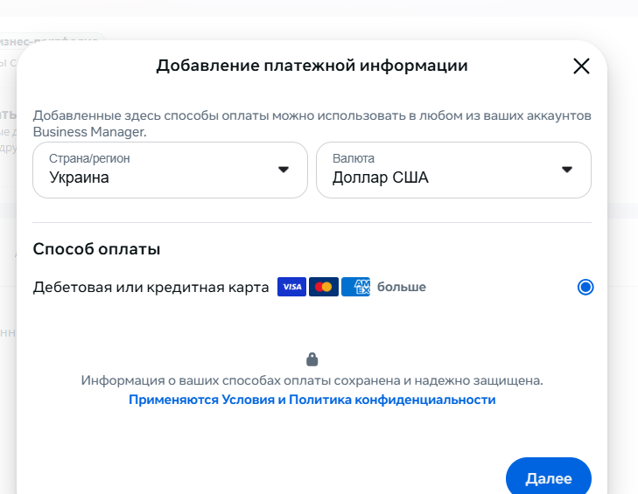638x494 pixels.
Task: Click the "Дебетовая или кредитная карта" label
Action: pos(151,287)
